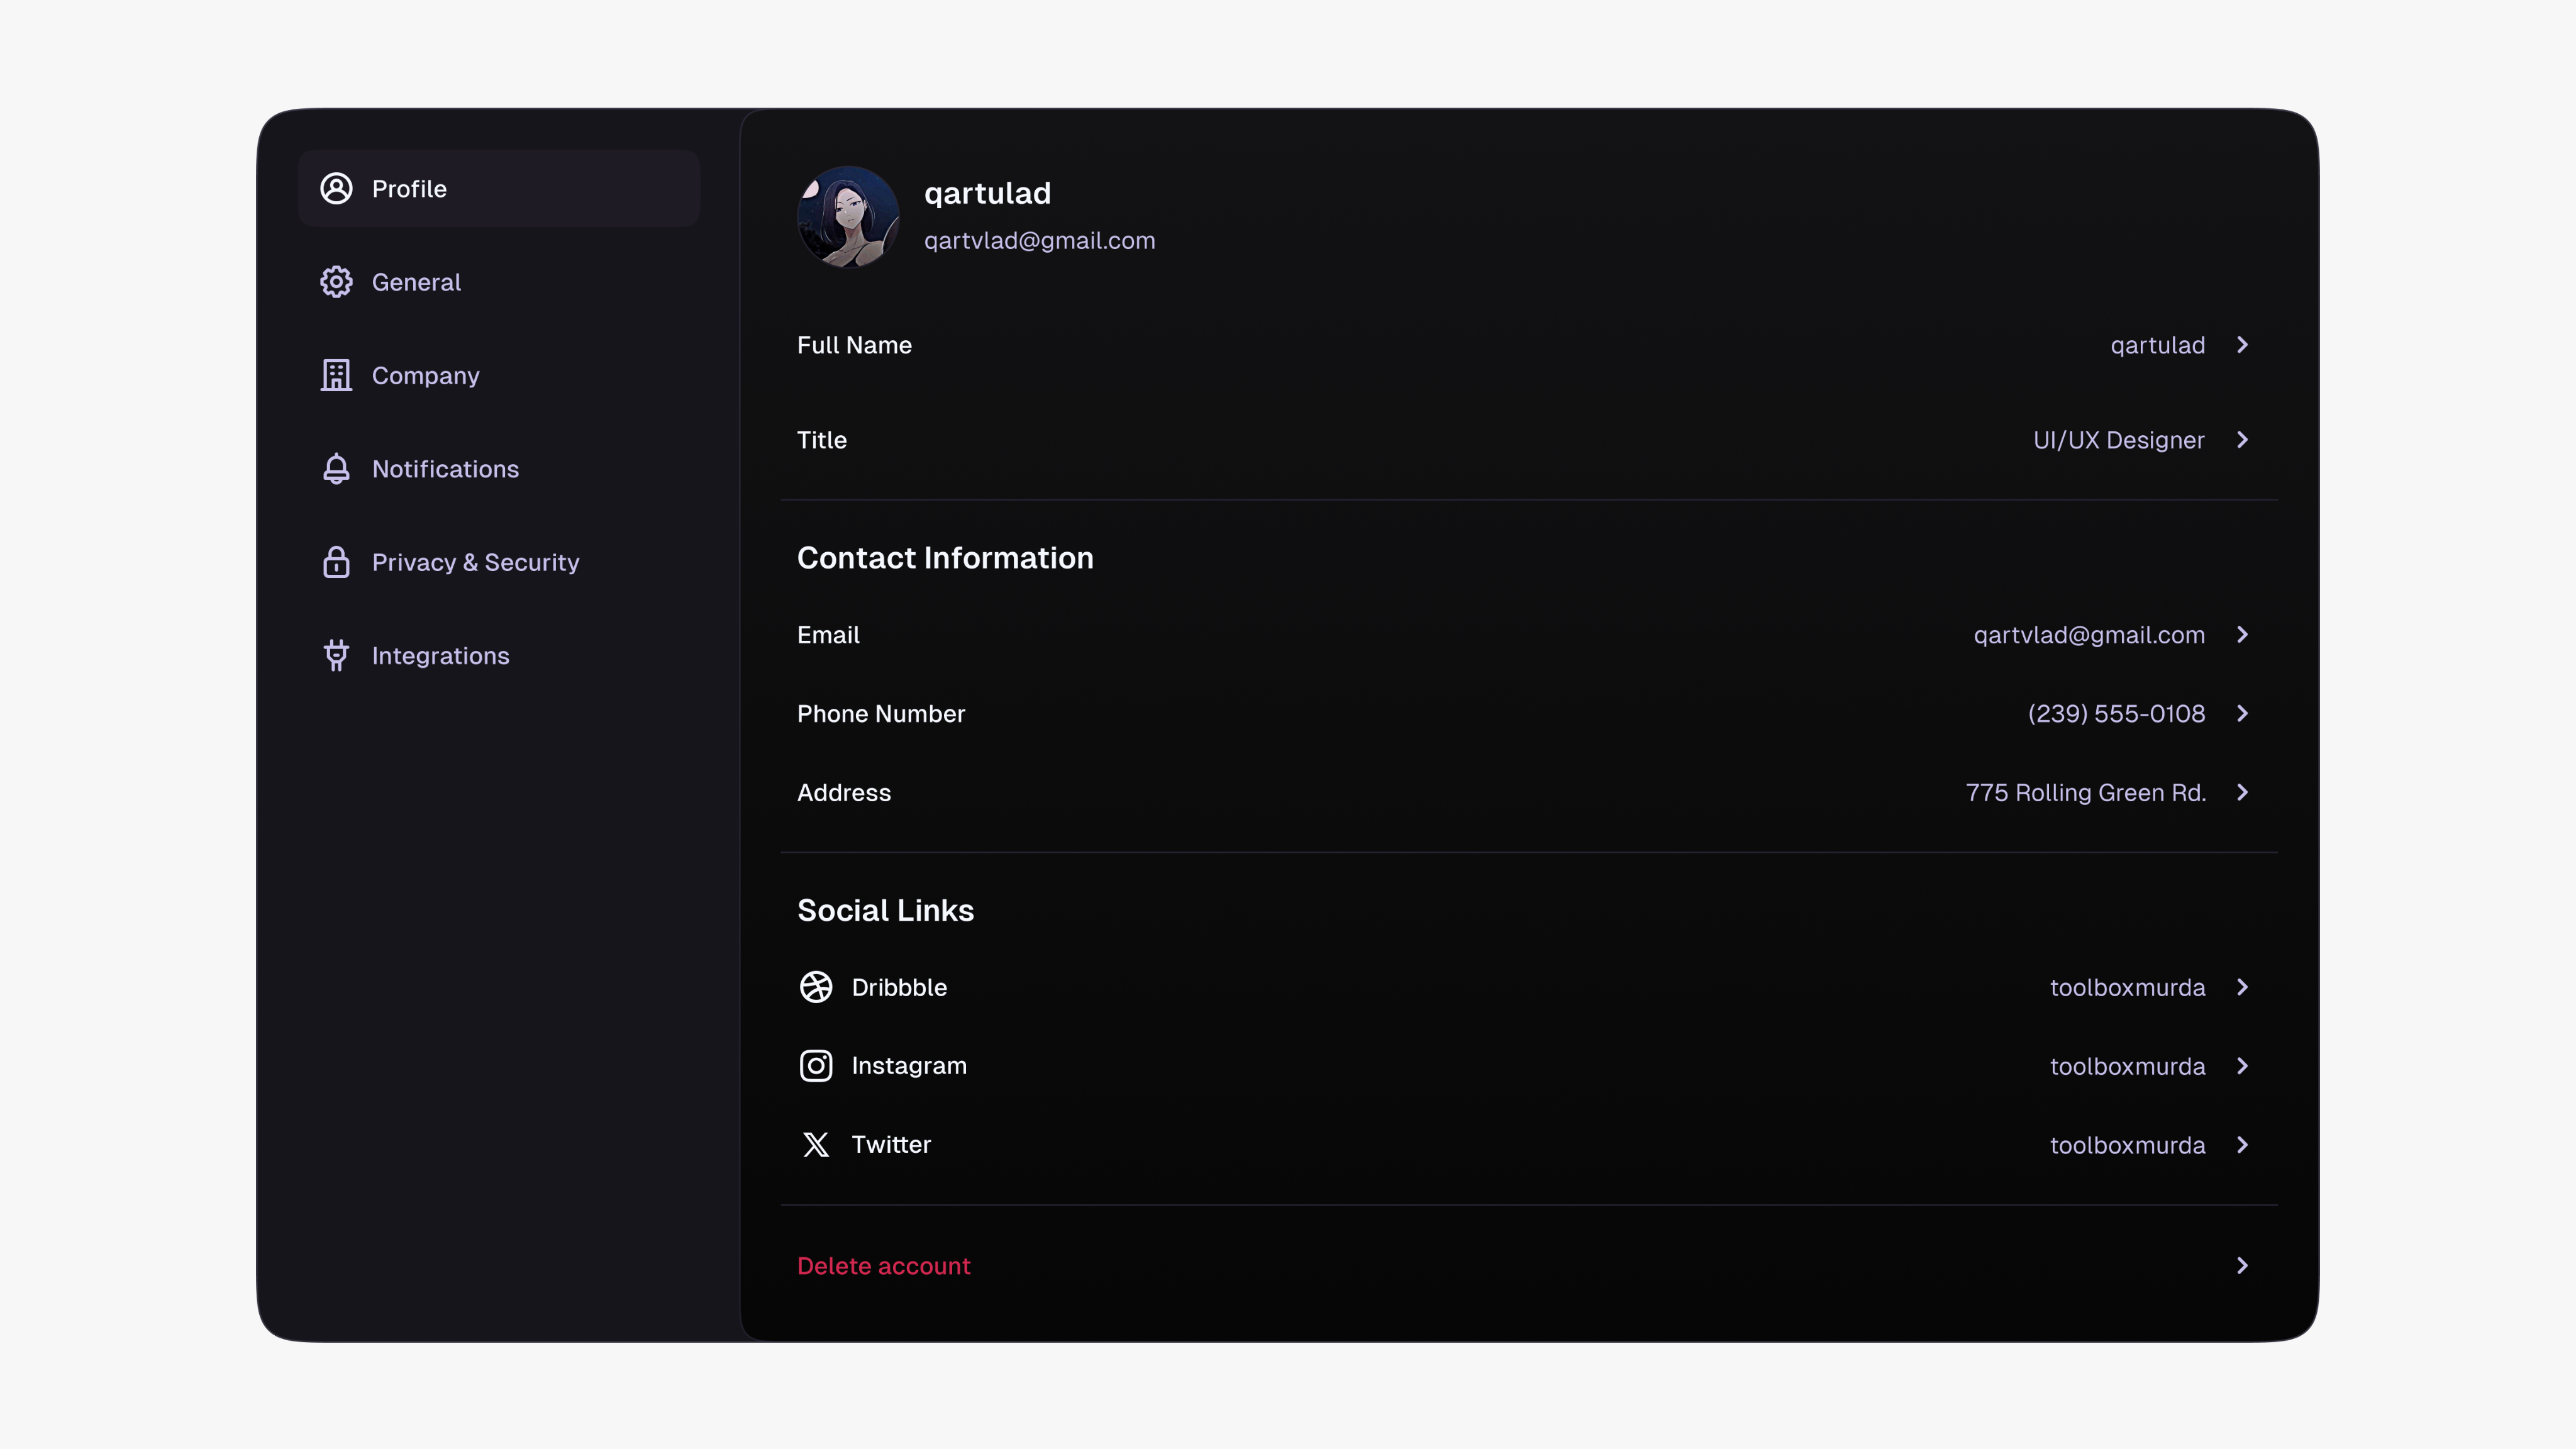
Task: Click the UI/UX Designer title value
Action: (2118, 440)
